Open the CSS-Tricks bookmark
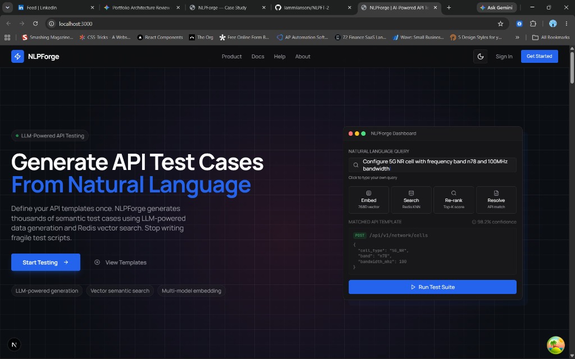 pos(105,38)
